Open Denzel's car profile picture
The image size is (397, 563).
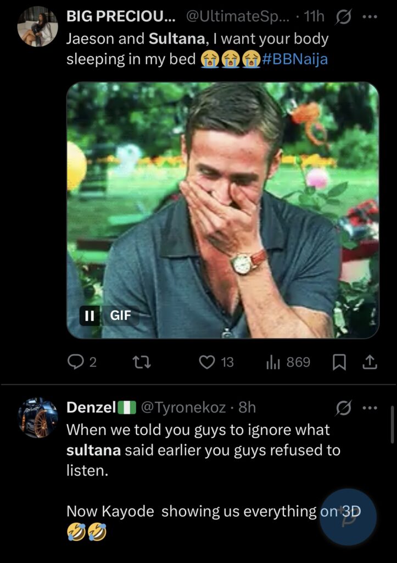pyautogui.click(x=37, y=417)
